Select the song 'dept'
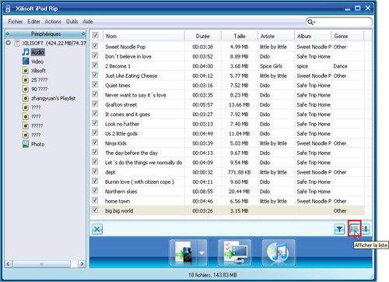 click(110, 172)
